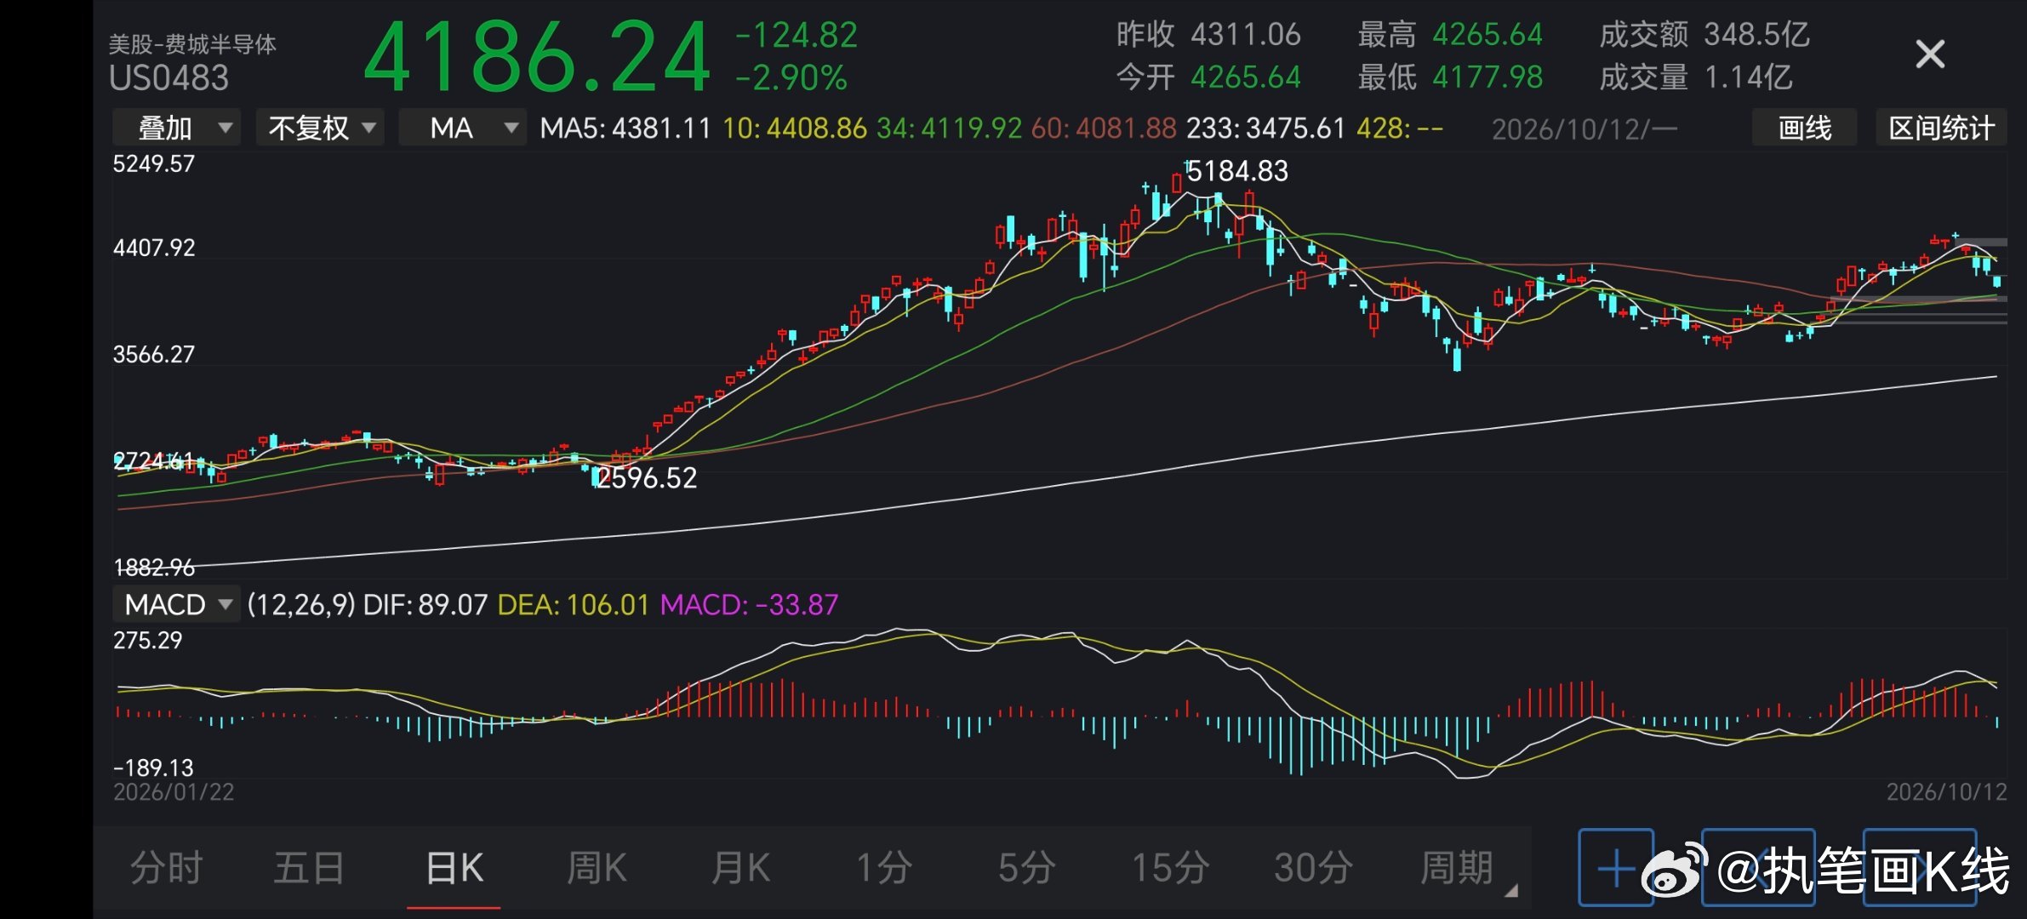Click the 区间统计 range statistics button
The width and height of the screenshot is (2027, 919).
[1942, 128]
